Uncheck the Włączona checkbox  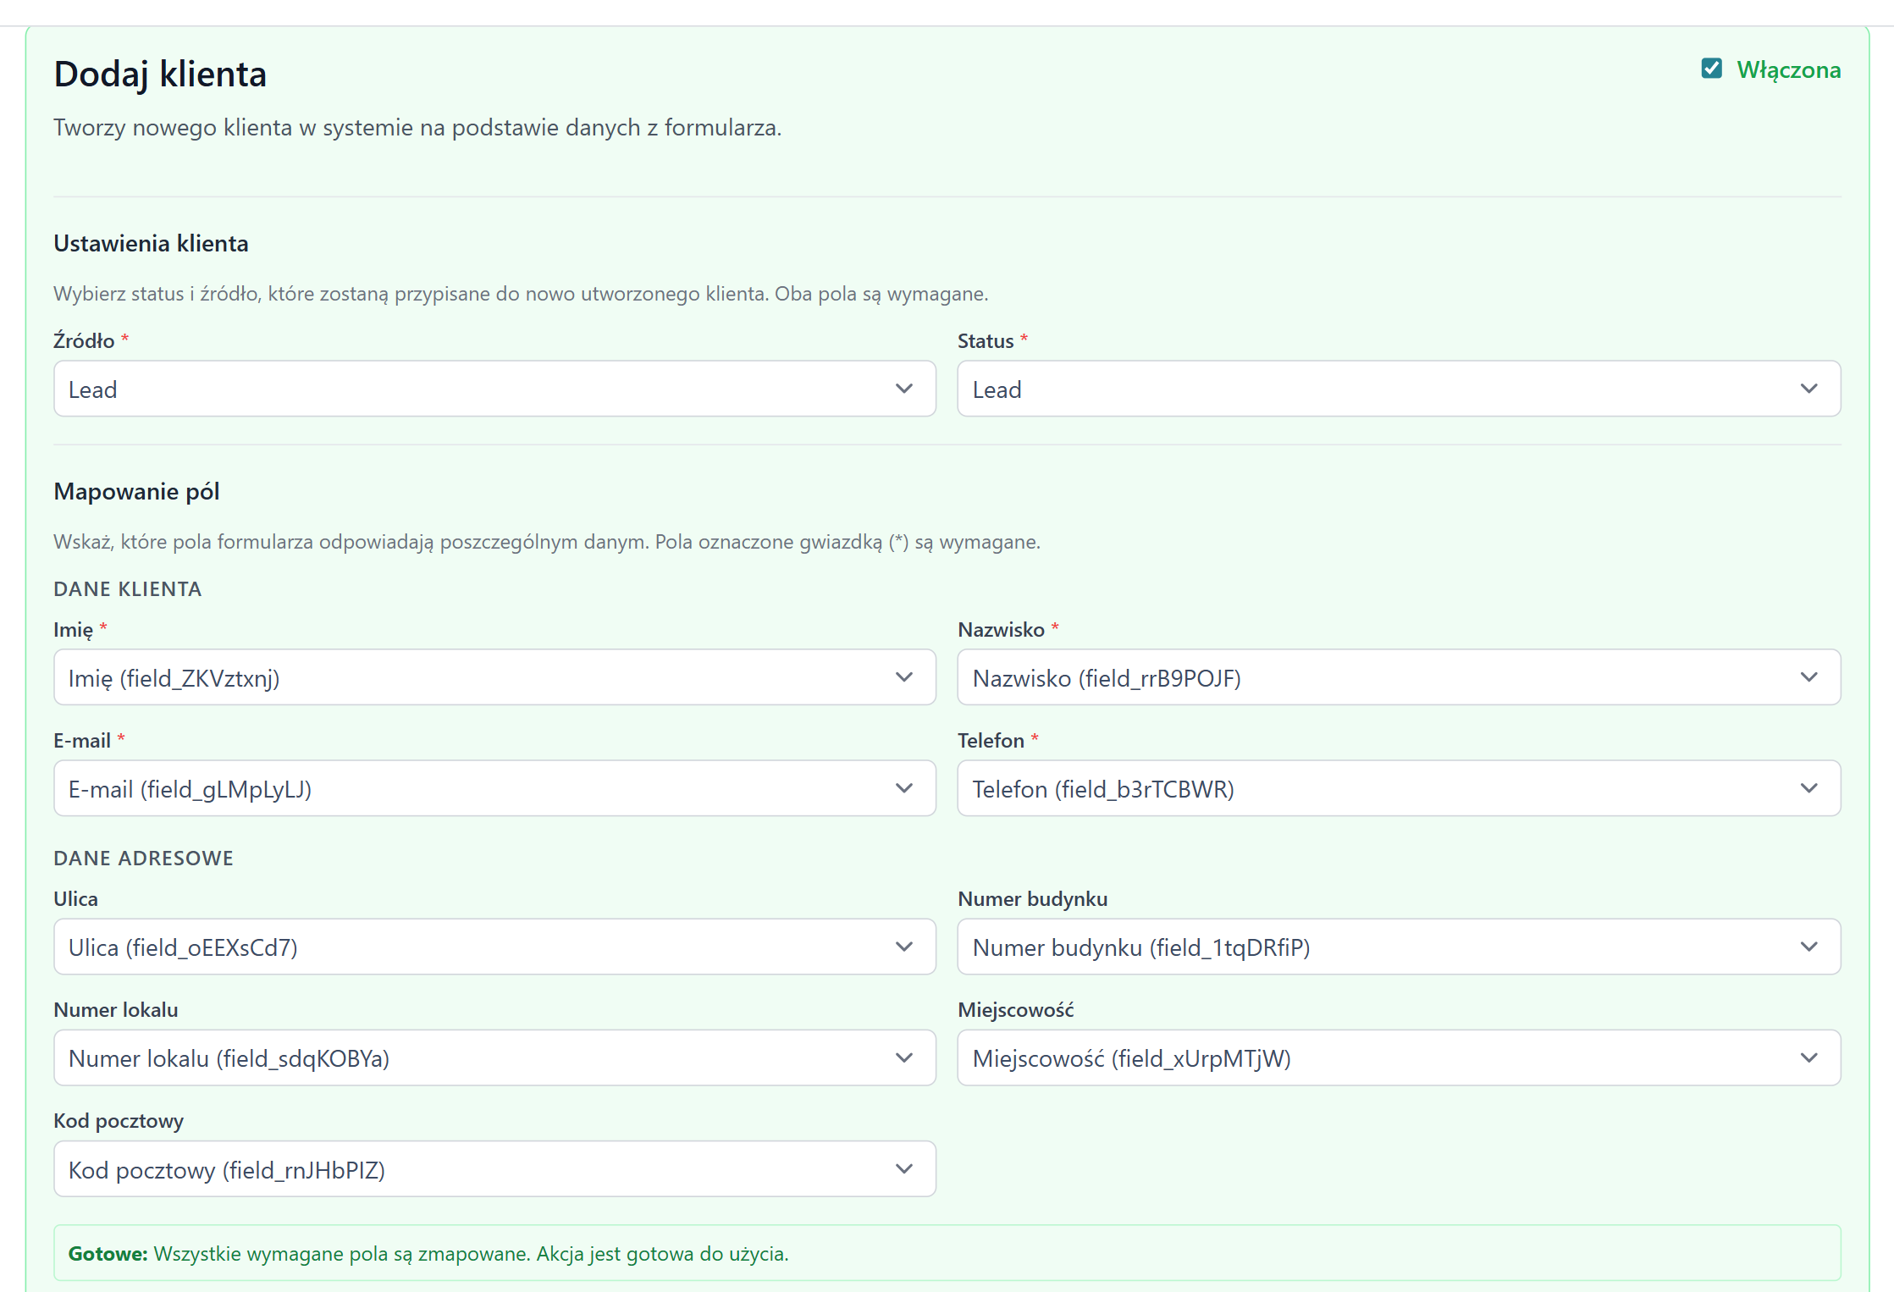[1711, 69]
